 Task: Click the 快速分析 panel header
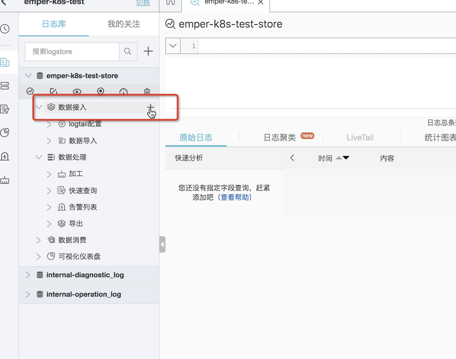click(224, 158)
